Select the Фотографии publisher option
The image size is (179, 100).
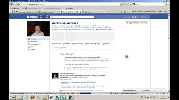(x=77, y=44)
